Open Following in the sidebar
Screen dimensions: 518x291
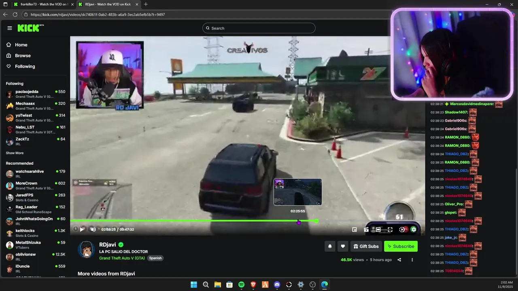point(25,66)
